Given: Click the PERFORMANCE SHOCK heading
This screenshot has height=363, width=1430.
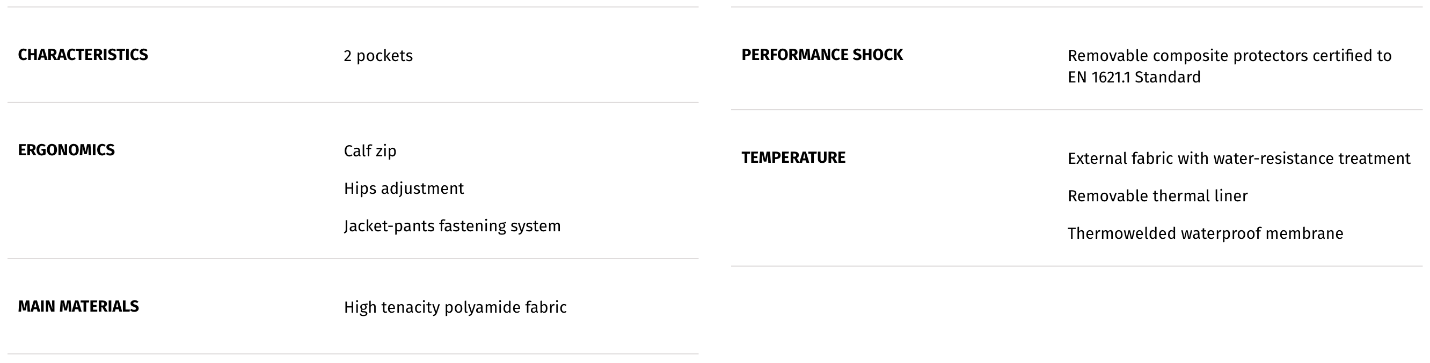Looking at the screenshot, I should pyautogui.click(x=822, y=55).
